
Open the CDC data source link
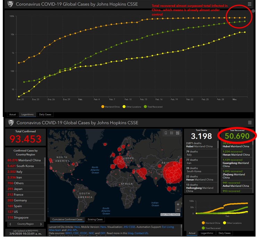(76, 233)
